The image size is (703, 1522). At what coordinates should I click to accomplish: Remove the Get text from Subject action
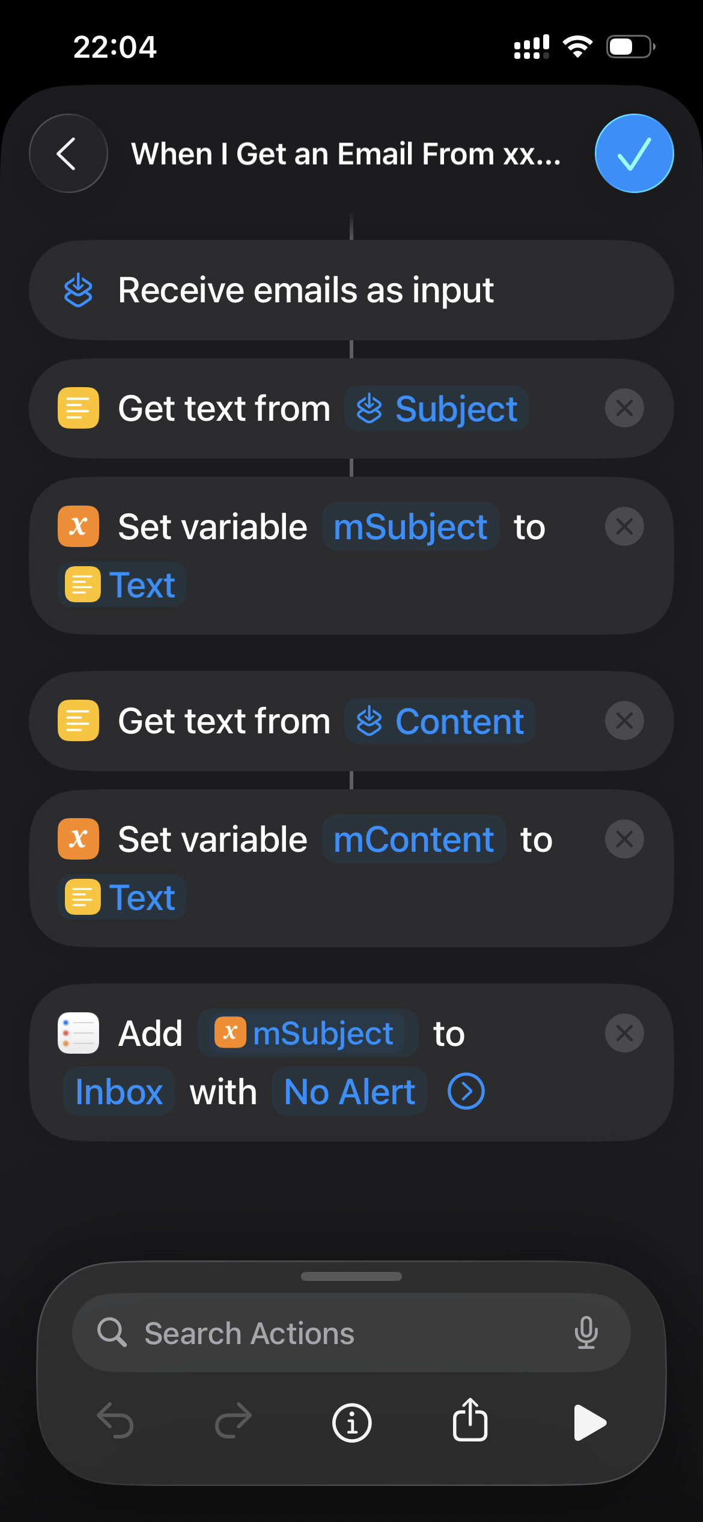[x=624, y=408]
